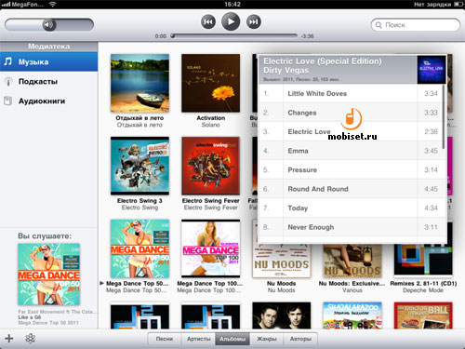
Task: Open Подкасты in the sidebar
Action: tap(49, 82)
